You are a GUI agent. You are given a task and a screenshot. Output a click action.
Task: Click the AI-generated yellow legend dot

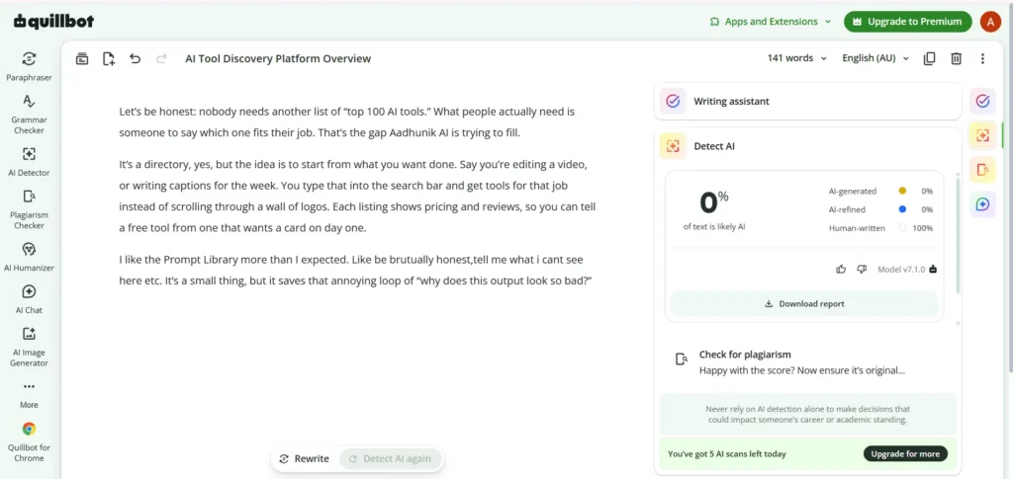[902, 191]
